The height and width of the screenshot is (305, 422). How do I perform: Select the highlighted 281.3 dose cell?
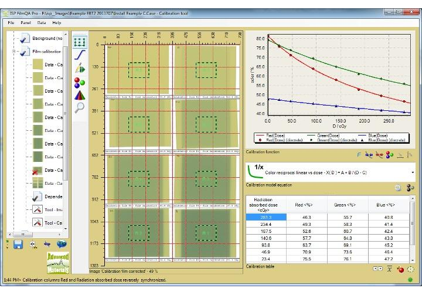(x=266, y=217)
